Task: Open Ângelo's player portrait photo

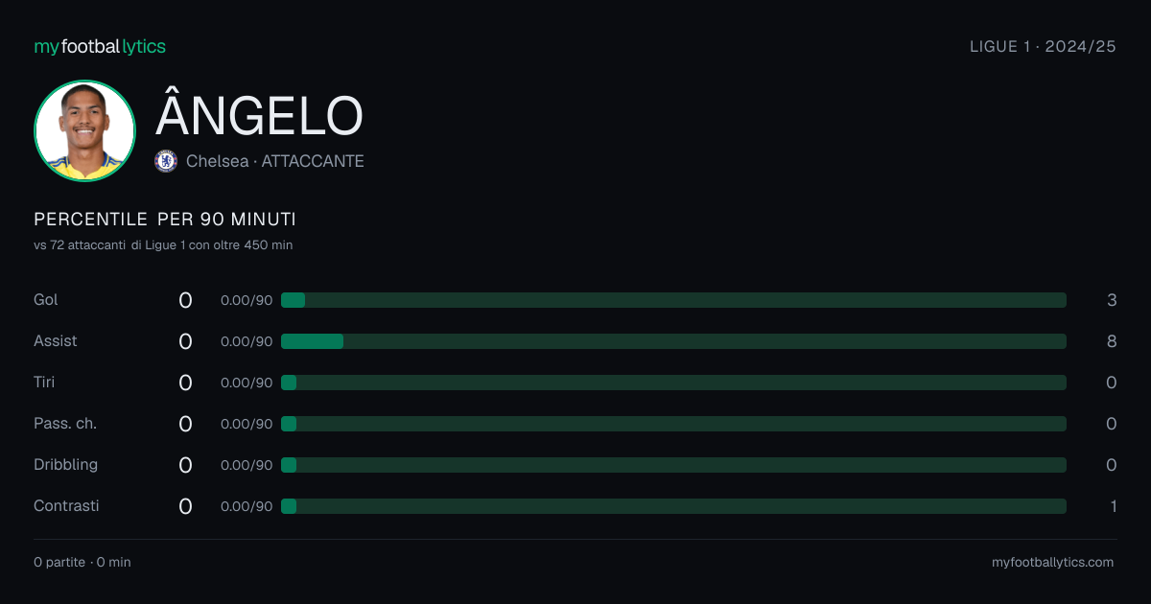Action: tap(84, 130)
